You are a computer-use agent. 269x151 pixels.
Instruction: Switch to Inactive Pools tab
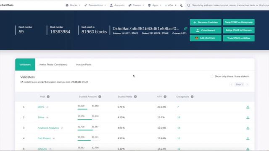point(84,65)
